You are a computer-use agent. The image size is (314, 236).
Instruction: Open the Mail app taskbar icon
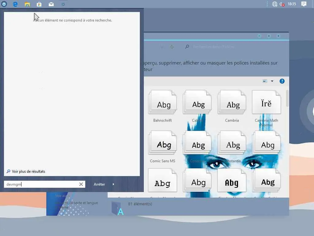[51, 4]
